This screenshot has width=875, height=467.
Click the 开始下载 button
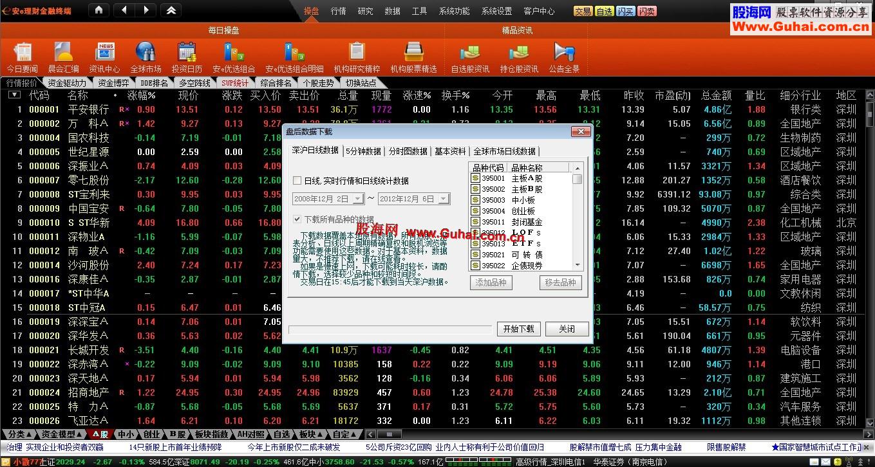click(519, 329)
